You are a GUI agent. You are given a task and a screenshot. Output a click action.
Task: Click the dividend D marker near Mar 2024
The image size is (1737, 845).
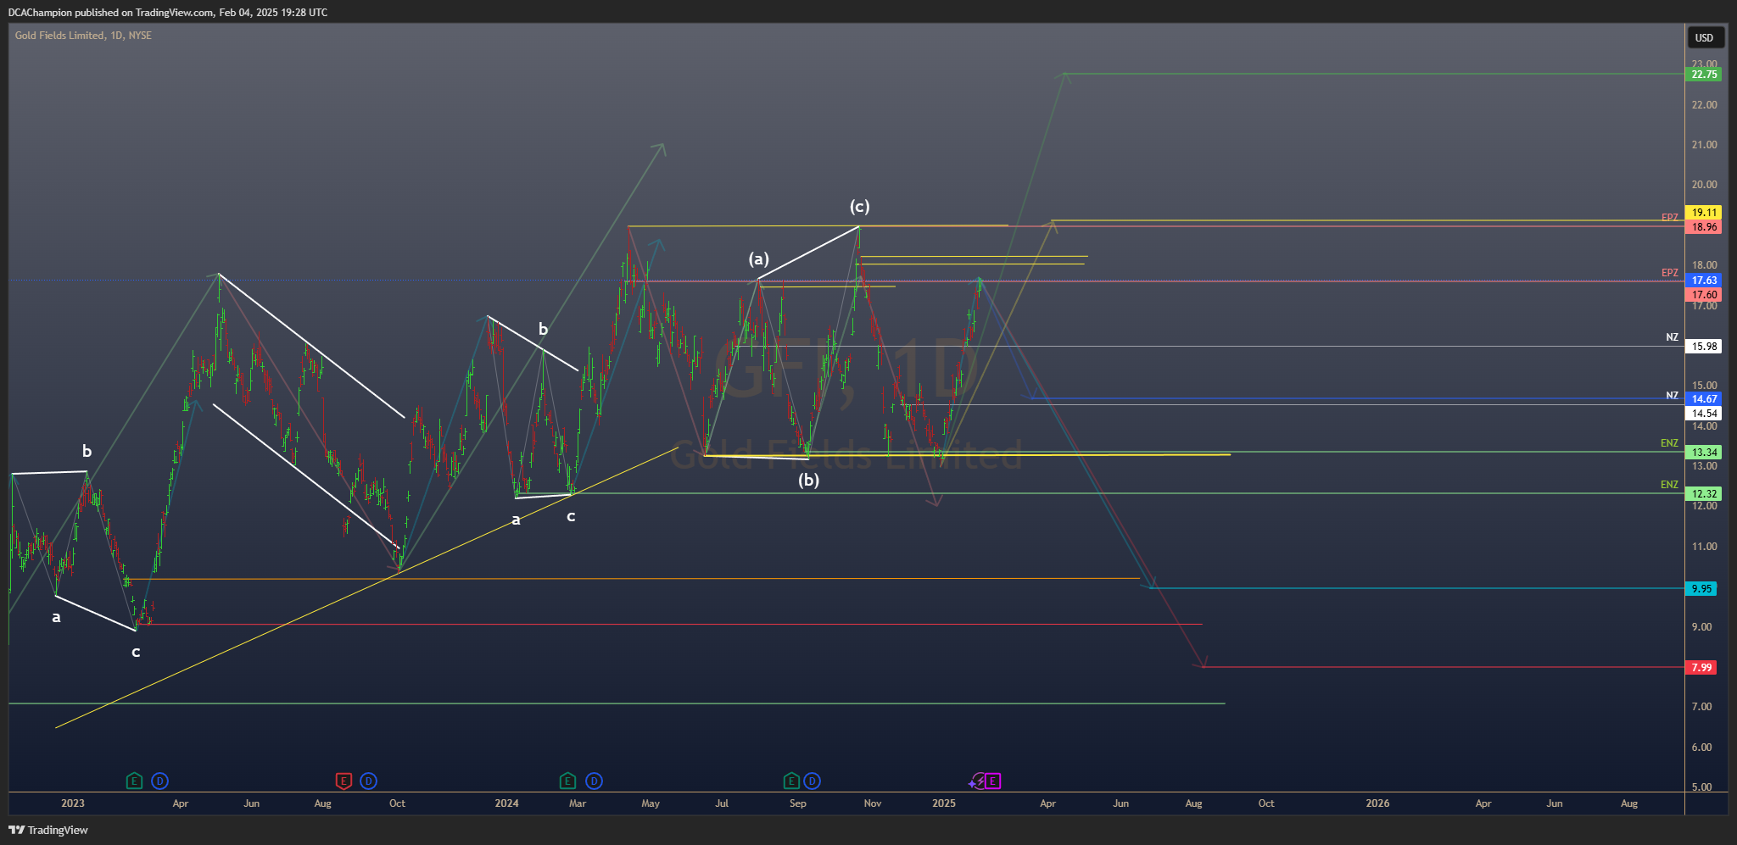click(594, 781)
